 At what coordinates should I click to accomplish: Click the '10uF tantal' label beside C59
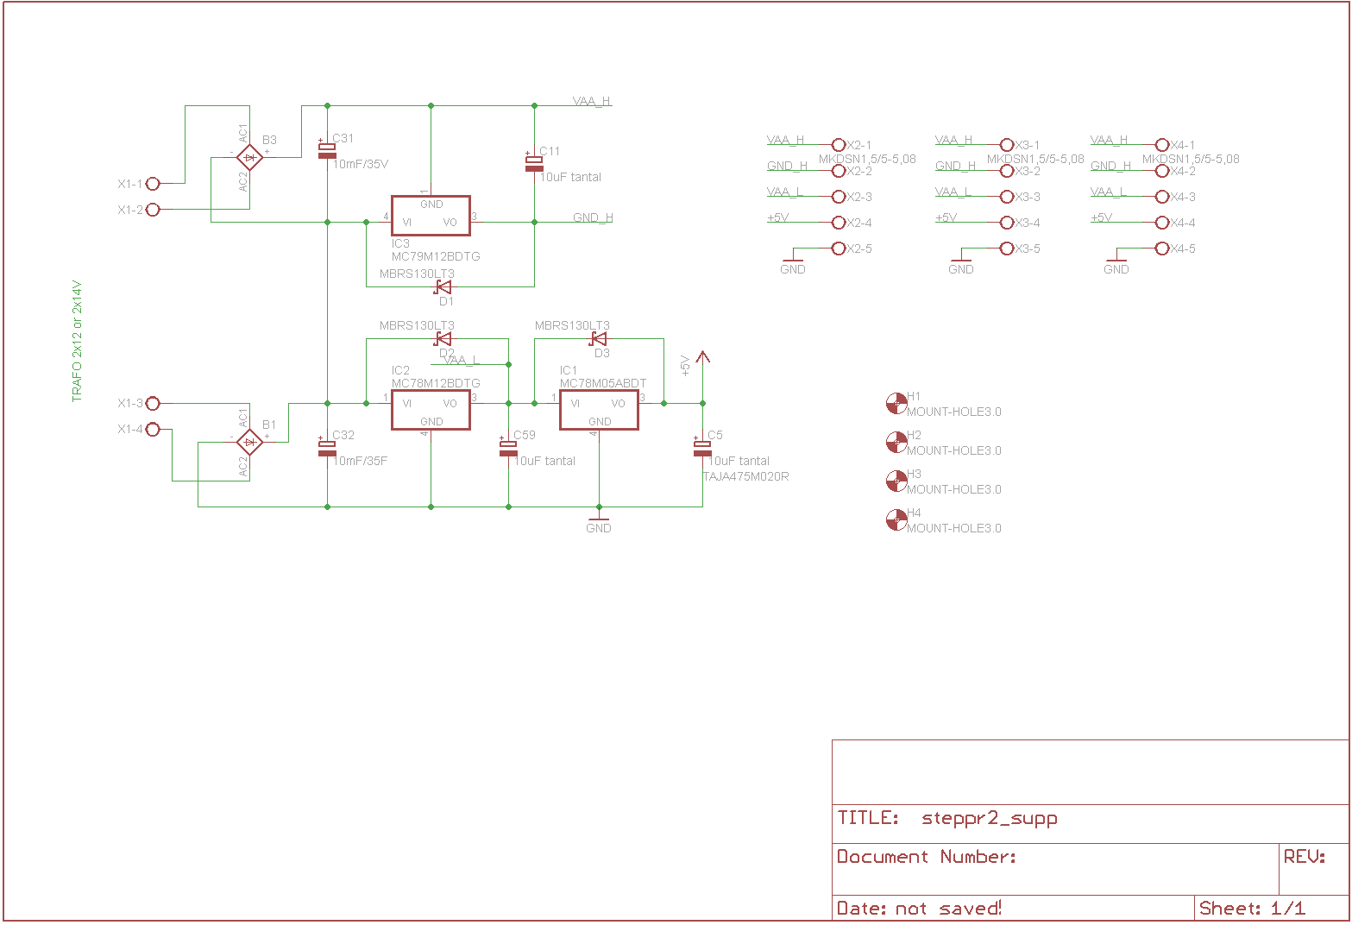[544, 461]
